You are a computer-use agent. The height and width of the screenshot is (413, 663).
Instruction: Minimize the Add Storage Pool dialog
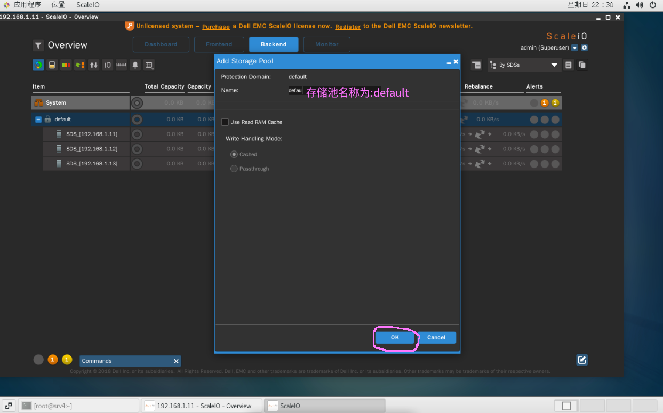pyautogui.click(x=449, y=62)
